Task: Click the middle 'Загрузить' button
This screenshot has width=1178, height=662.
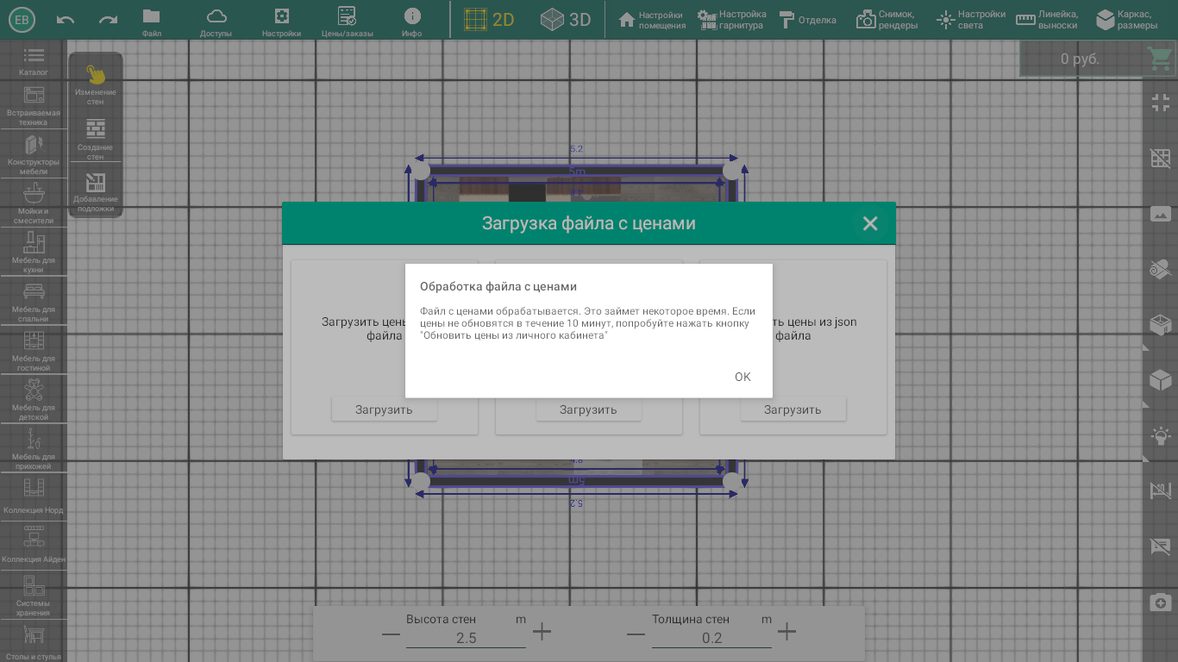Action: tap(588, 410)
